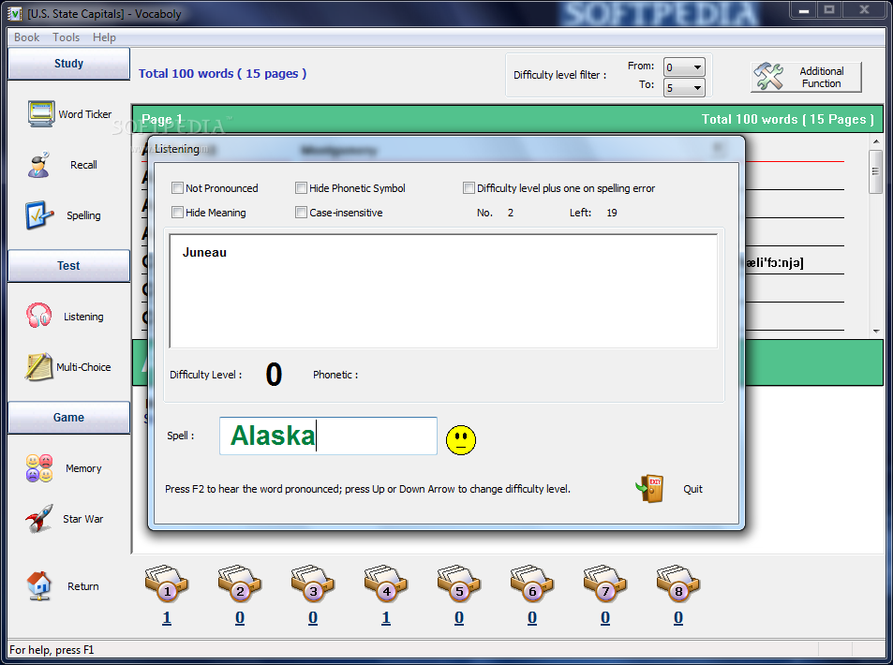Select the Study section header
The height and width of the screenshot is (665, 893).
(69, 63)
